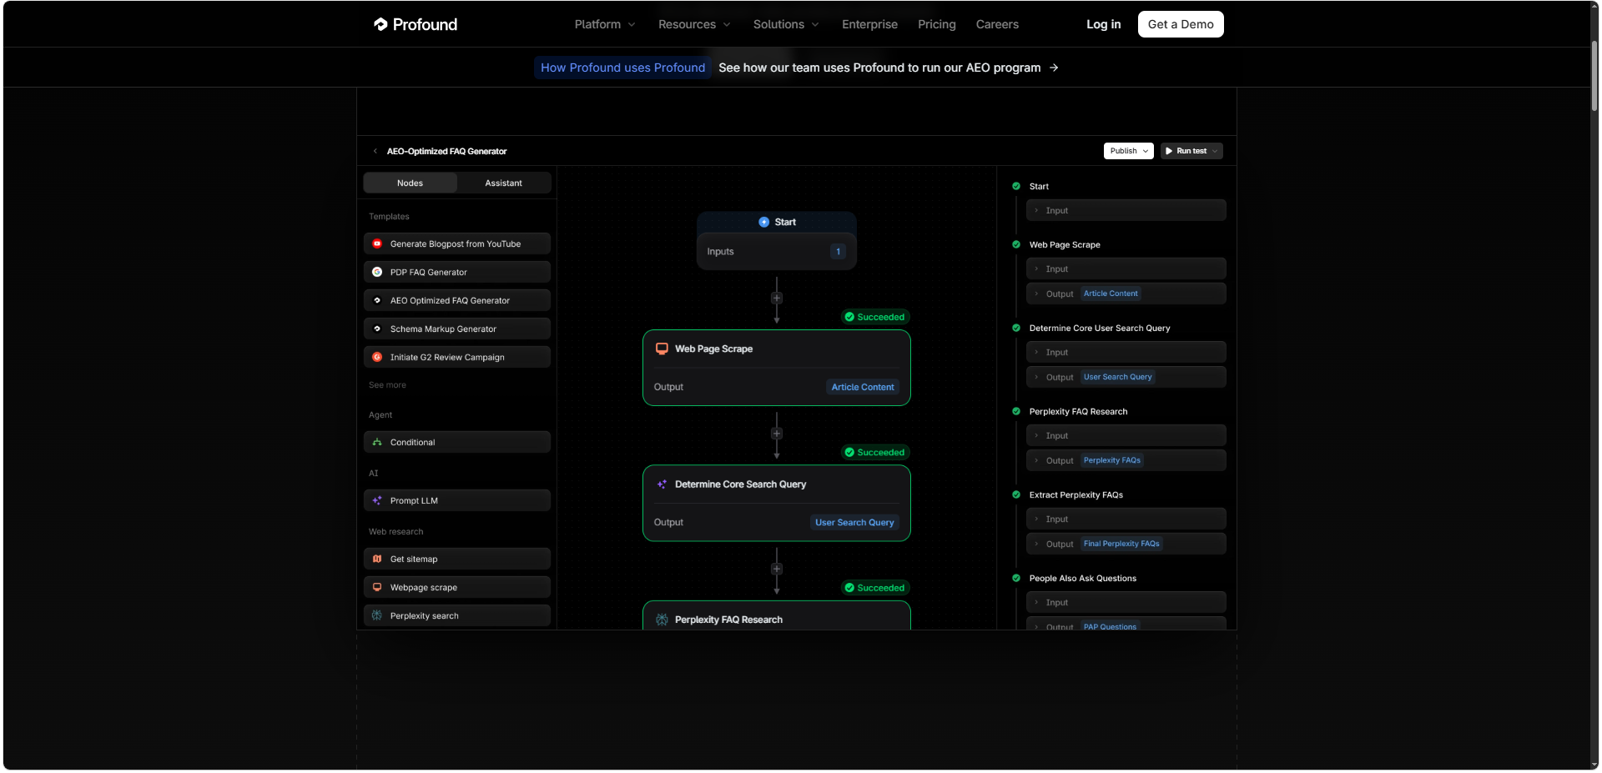Click the Log in link
Viewport: 1602px width, 773px height.
pyautogui.click(x=1103, y=24)
